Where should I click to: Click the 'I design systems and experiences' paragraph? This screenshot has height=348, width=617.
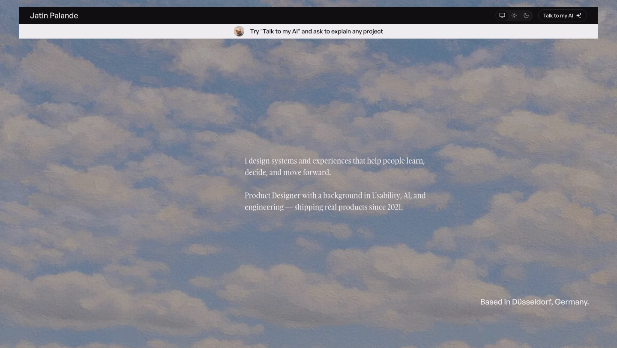point(335,166)
